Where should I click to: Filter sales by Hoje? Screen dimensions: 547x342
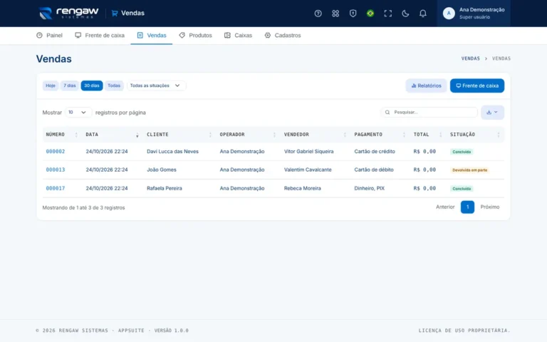(51, 85)
